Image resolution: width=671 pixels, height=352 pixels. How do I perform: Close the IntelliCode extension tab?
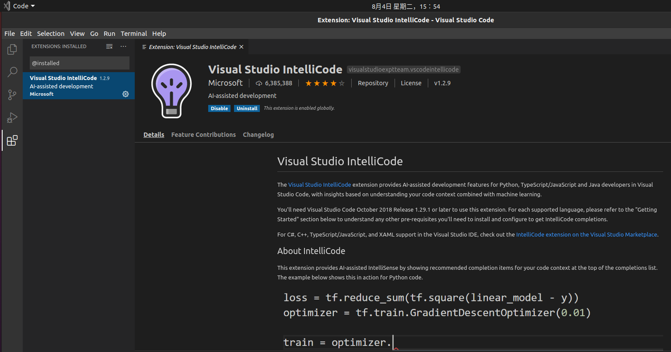tap(241, 47)
